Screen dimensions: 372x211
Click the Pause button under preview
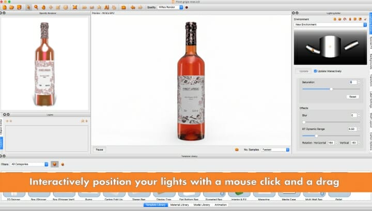pyautogui.click(x=99, y=149)
